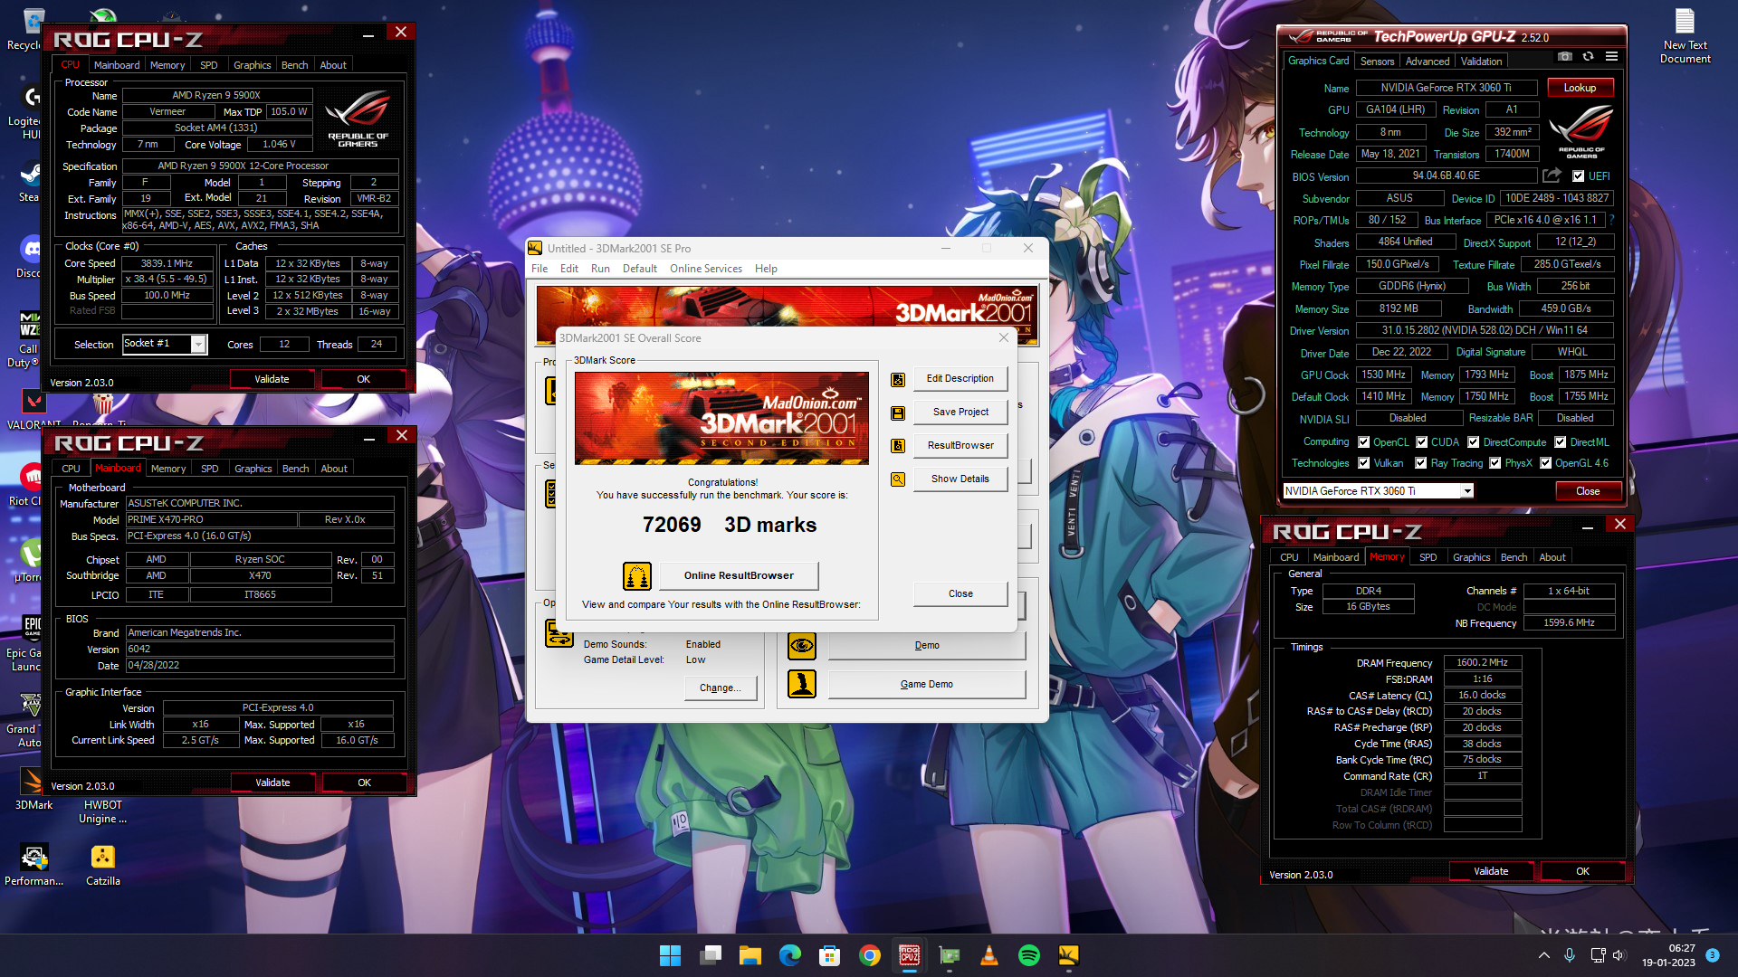
Task: Click the GPU-Z screenshot camera icon
Action: pos(1564,57)
